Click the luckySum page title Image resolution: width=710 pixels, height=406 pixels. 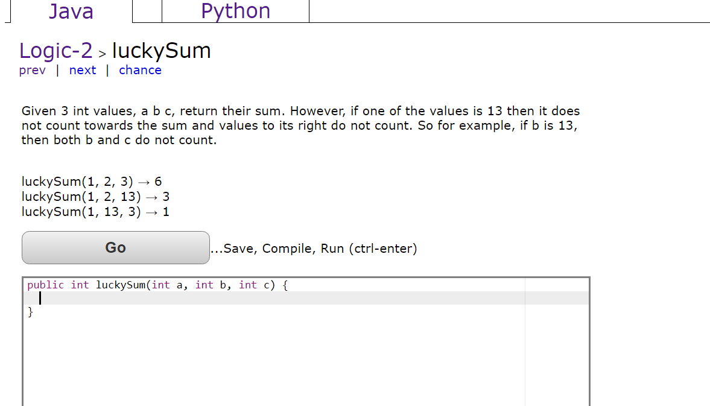pyautogui.click(x=161, y=51)
